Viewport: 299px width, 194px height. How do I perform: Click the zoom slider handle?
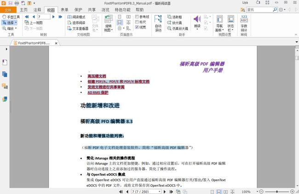click(x=277, y=192)
